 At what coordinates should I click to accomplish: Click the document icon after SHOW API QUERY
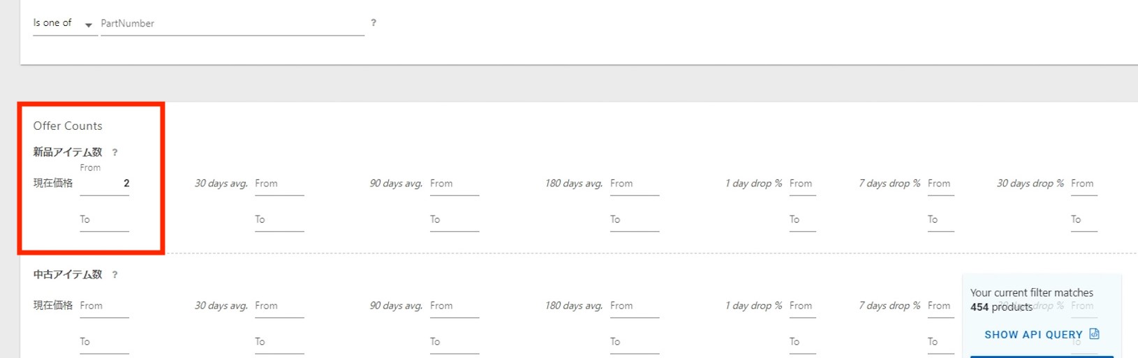point(1094,334)
